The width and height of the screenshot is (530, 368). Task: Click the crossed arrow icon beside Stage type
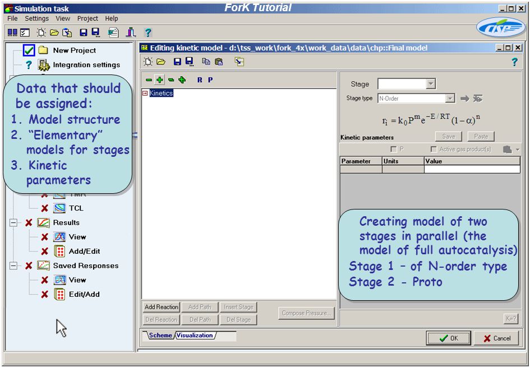tap(478, 99)
